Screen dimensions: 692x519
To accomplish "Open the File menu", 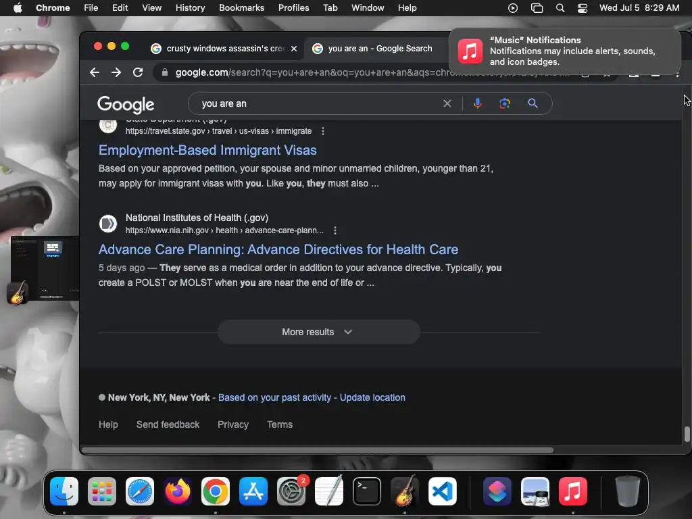I will click(91, 7).
